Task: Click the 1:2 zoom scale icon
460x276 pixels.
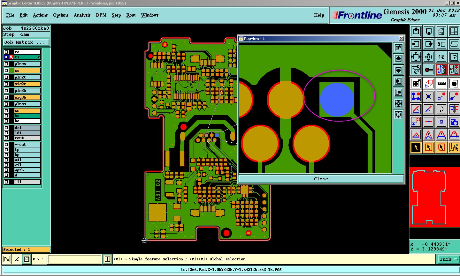Action: [x=441, y=57]
